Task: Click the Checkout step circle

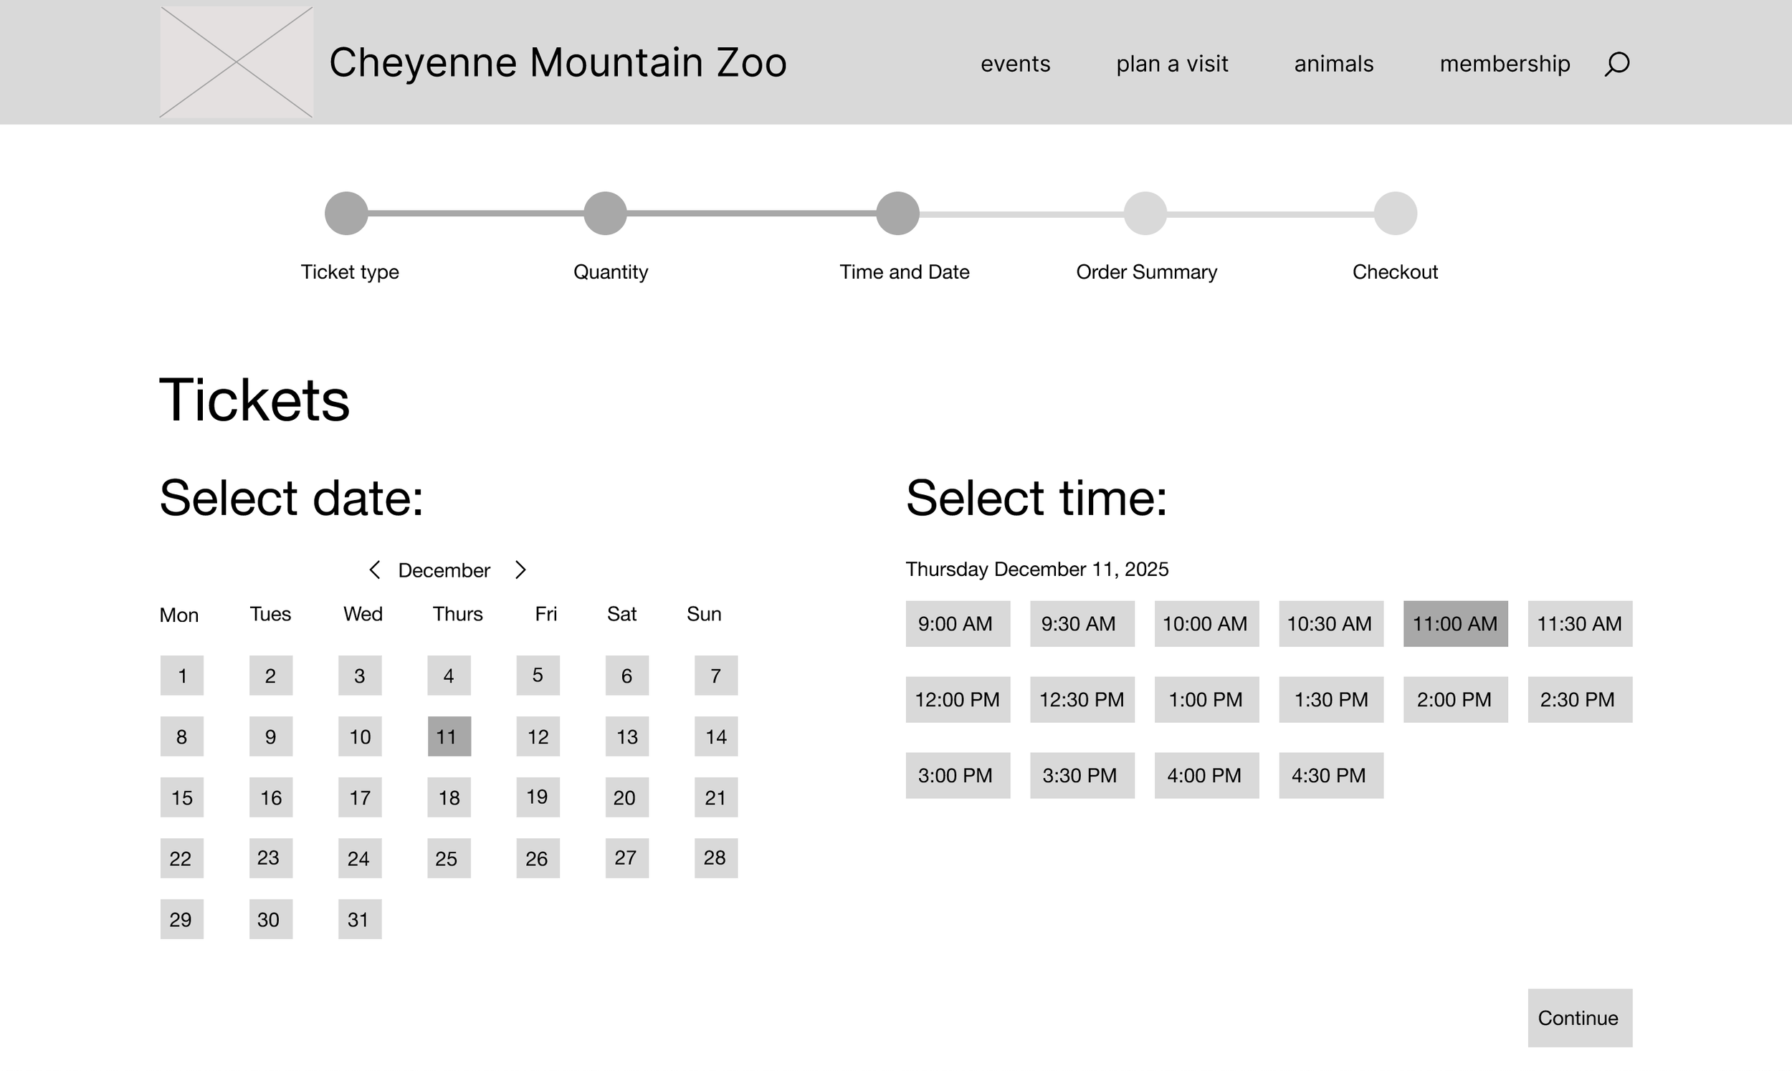Action: pyautogui.click(x=1395, y=213)
